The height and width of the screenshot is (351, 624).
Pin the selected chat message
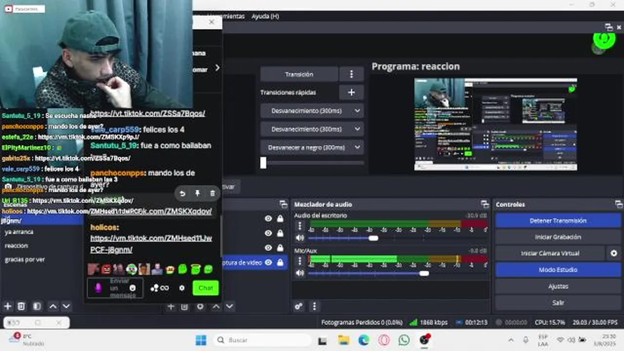pyautogui.click(x=197, y=194)
